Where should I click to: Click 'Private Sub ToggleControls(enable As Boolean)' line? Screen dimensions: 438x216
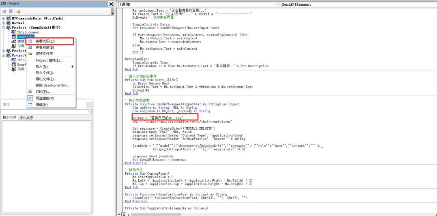click(x=167, y=208)
